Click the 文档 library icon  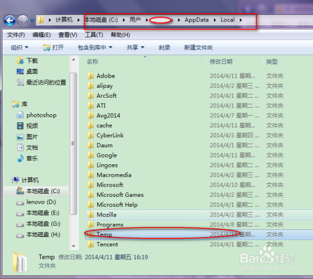tap(20, 147)
